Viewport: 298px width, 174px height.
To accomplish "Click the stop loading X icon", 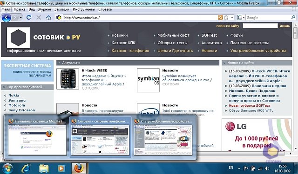I will click(x=39, y=18).
